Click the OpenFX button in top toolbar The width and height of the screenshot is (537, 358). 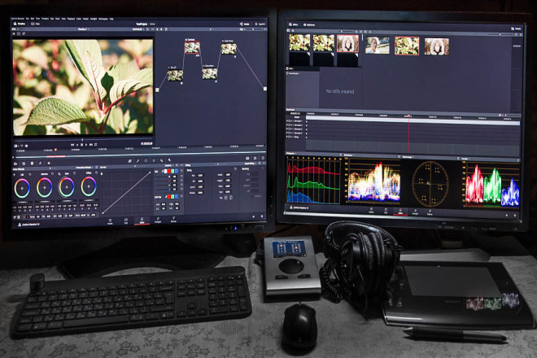(x=260, y=24)
